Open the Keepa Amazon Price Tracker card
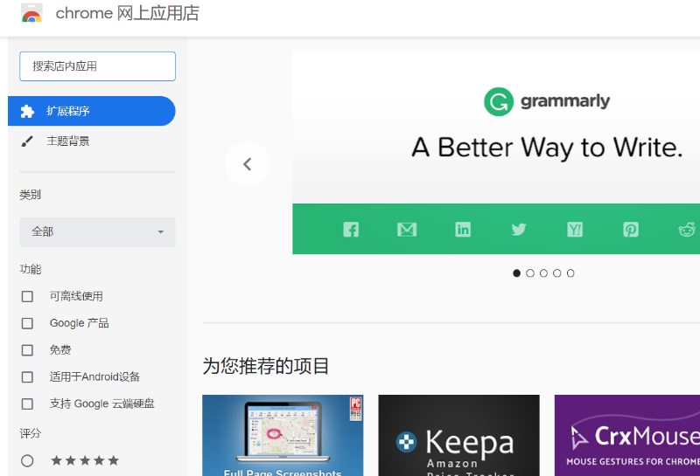The width and height of the screenshot is (700, 476). 458,436
